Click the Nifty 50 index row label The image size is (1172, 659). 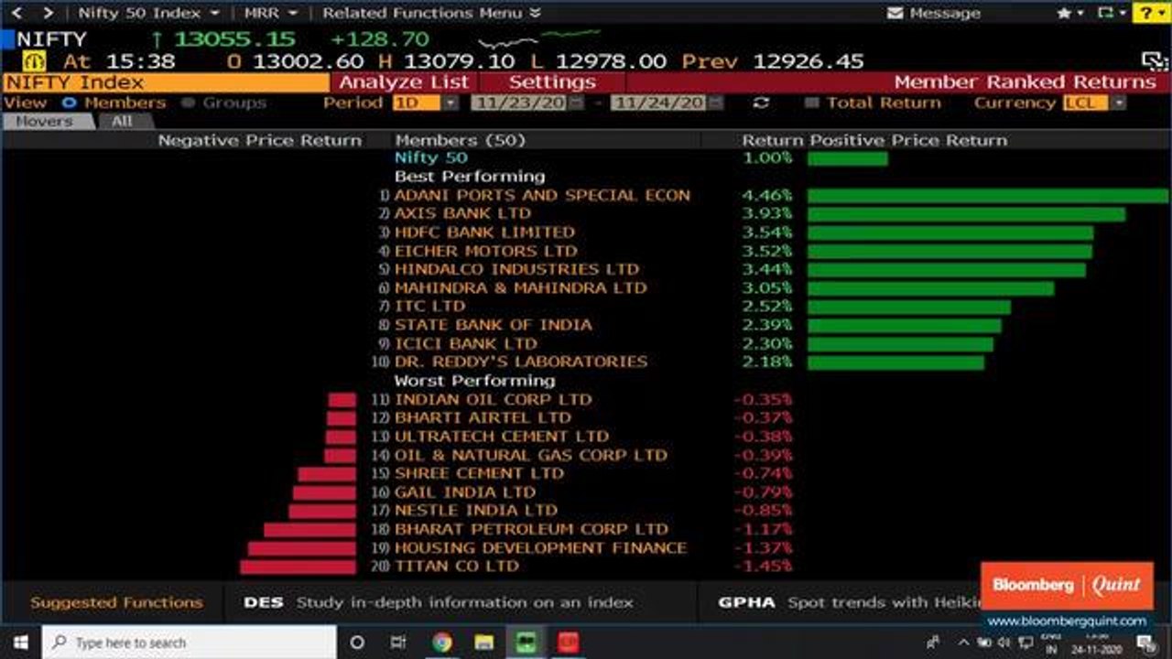coord(430,157)
